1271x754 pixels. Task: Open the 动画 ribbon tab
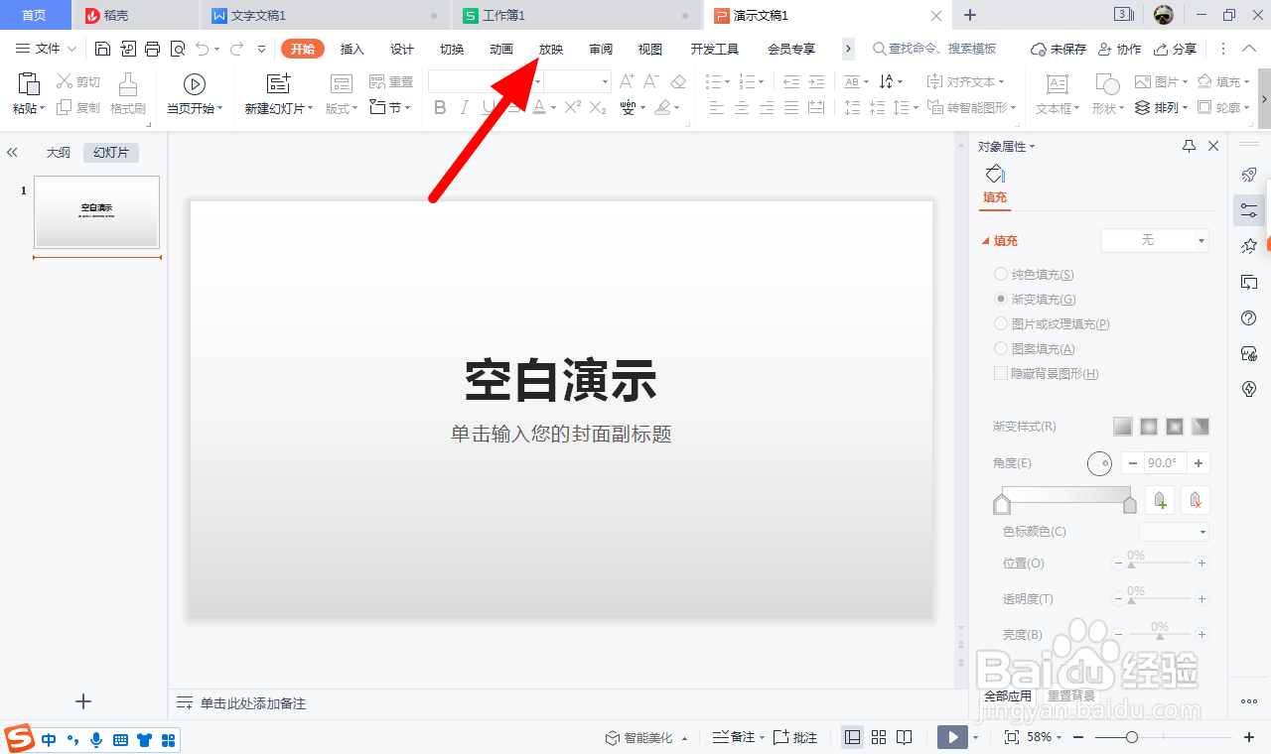coord(500,48)
